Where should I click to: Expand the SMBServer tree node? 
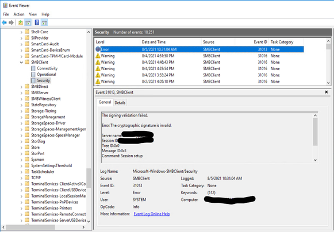point(21,93)
